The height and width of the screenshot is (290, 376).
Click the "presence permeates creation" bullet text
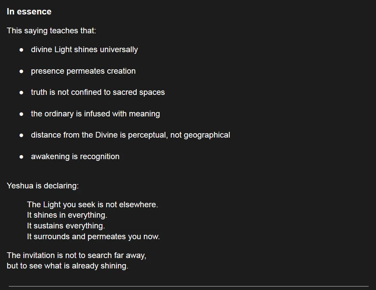coord(83,71)
